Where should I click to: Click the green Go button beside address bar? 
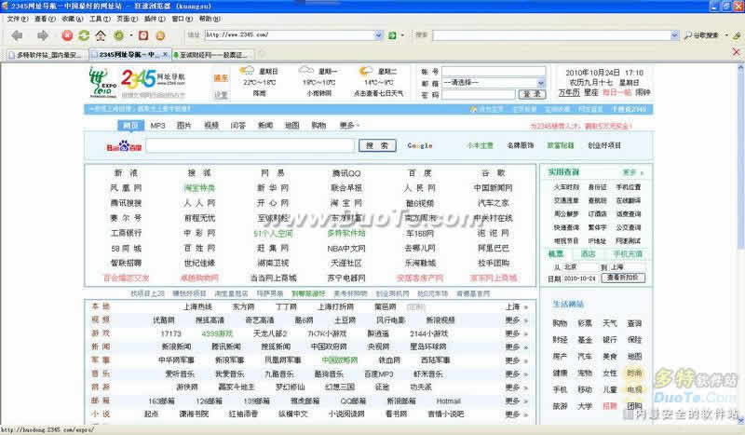pyautogui.click(x=392, y=35)
